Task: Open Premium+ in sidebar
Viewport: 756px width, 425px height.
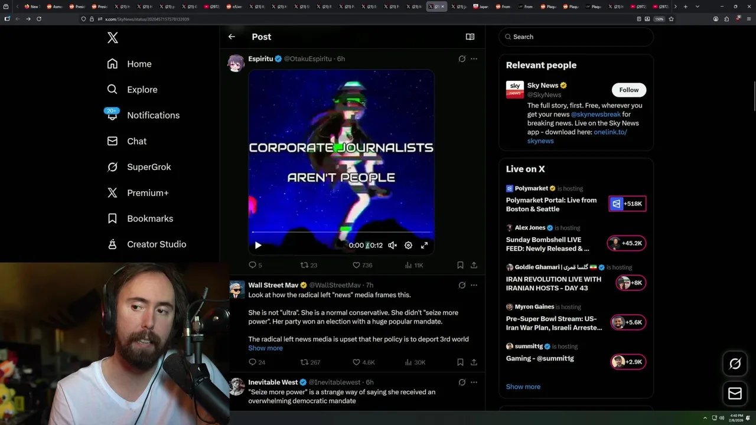Action: 138,192
